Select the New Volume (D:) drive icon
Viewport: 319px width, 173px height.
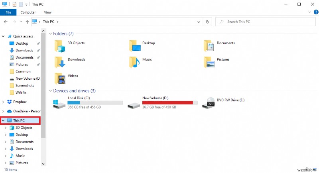coord(134,105)
